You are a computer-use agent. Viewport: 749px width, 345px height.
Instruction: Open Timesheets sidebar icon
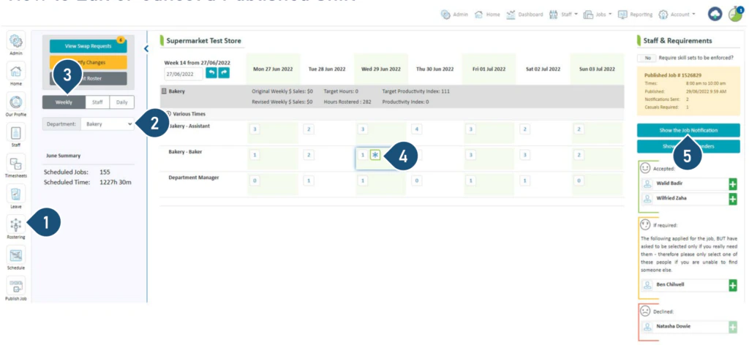(x=16, y=163)
